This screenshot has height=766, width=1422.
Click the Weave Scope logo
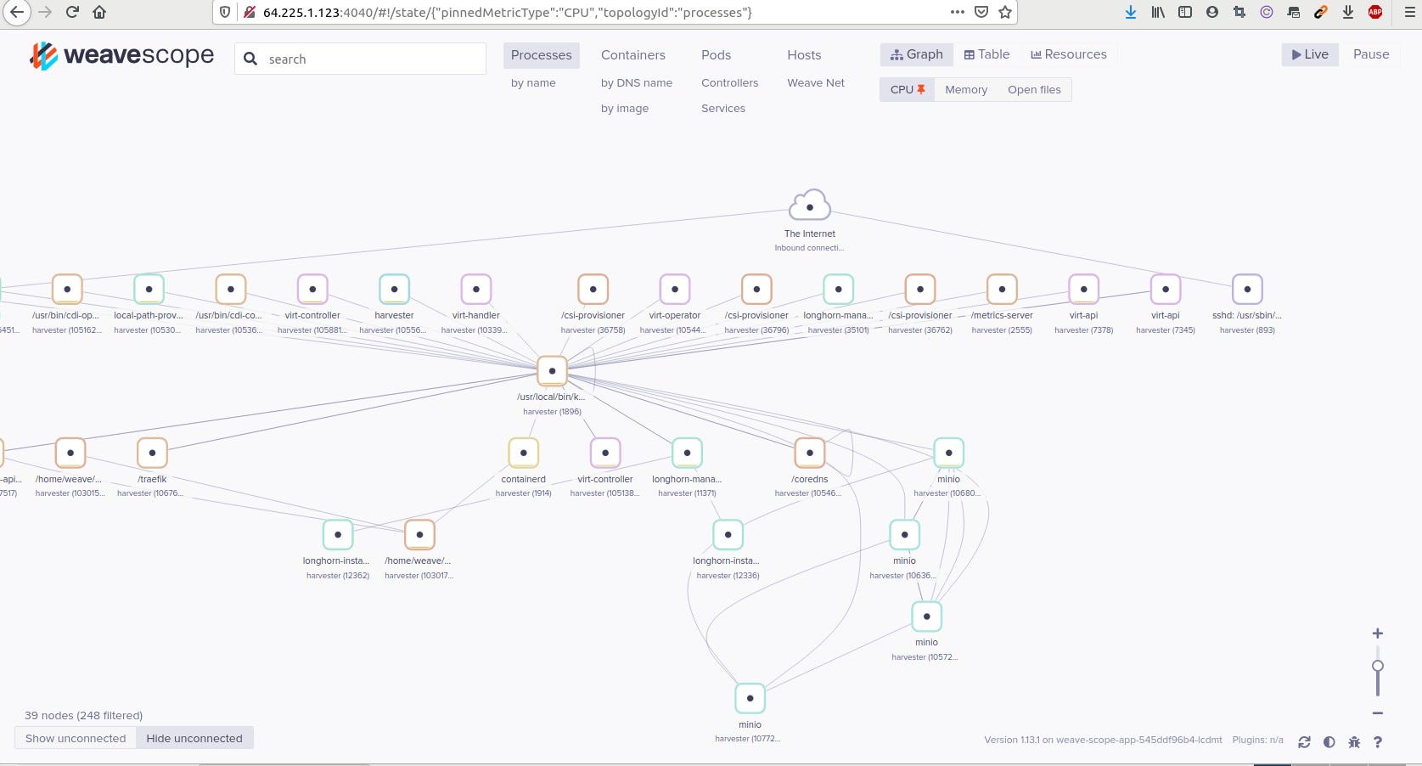coord(121,56)
